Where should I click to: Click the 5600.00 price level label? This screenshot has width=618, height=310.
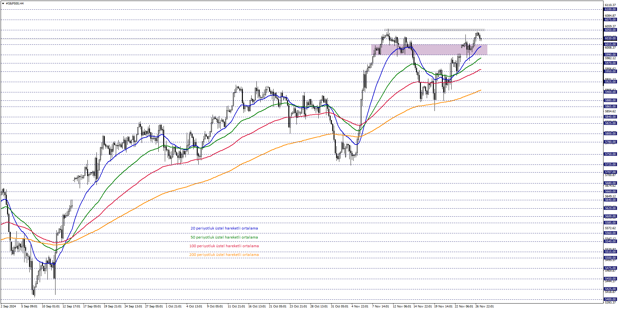pos(610,216)
